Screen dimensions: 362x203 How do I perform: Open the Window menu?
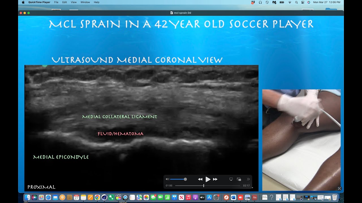pos(85,2)
